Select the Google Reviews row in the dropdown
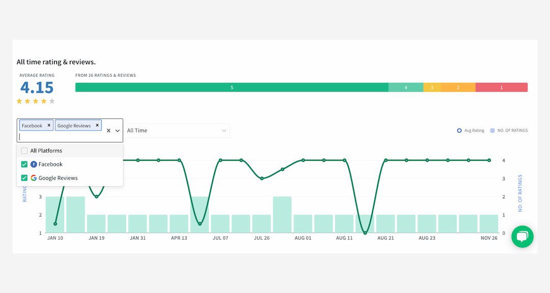 point(57,178)
